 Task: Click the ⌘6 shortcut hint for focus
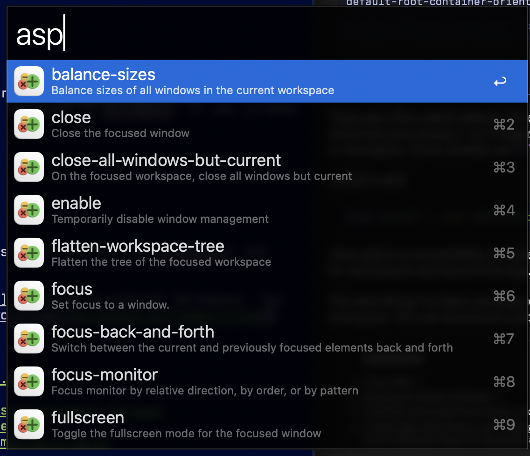click(504, 296)
